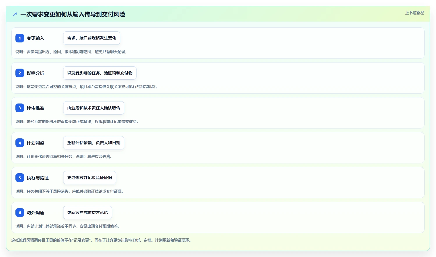
Task: Click the 执行与验证 step label
Action: (38, 178)
